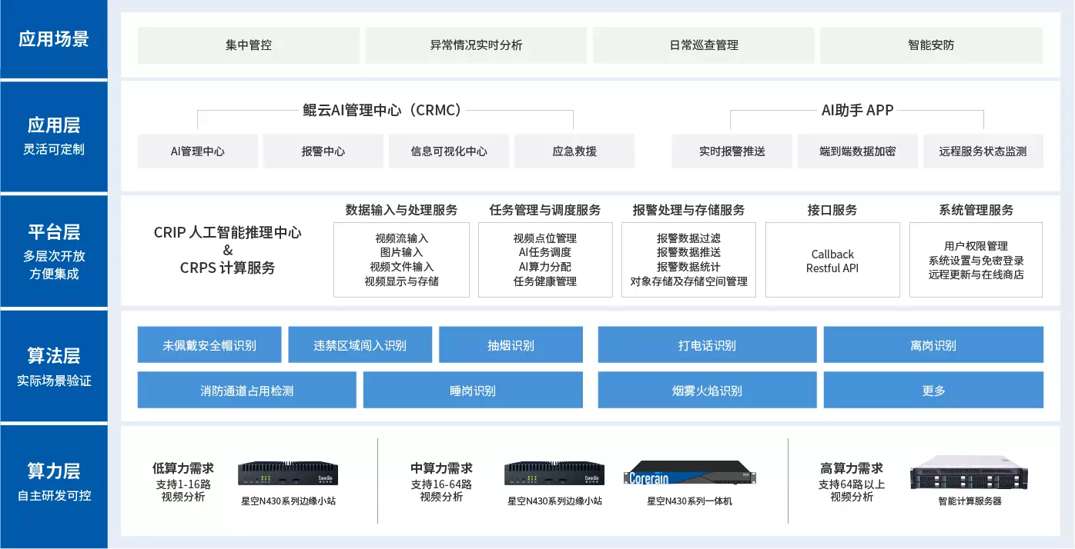This screenshot has height=549, width=1075.
Task: Open the AI管理中心 box
Action: pos(198,151)
